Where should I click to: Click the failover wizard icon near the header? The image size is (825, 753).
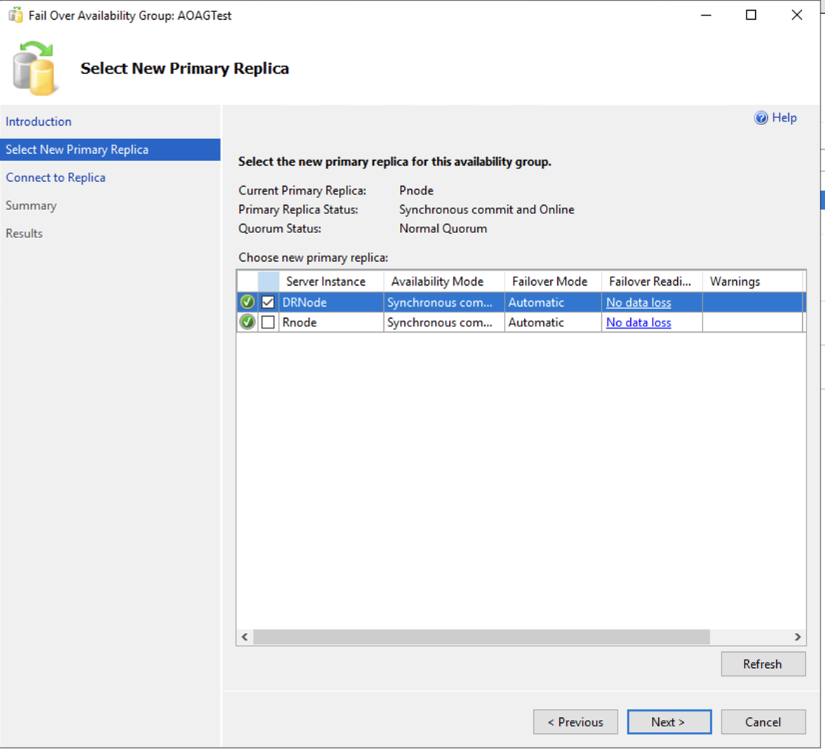coord(35,65)
